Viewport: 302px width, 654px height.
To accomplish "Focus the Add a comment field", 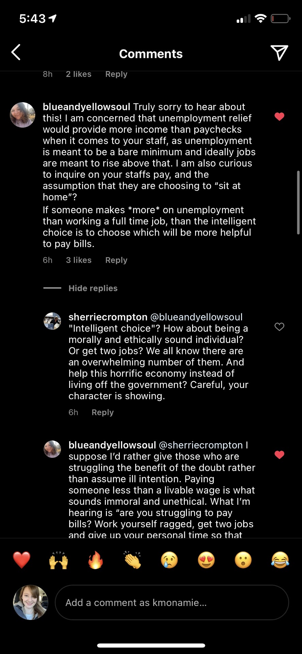I will [172, 603].
